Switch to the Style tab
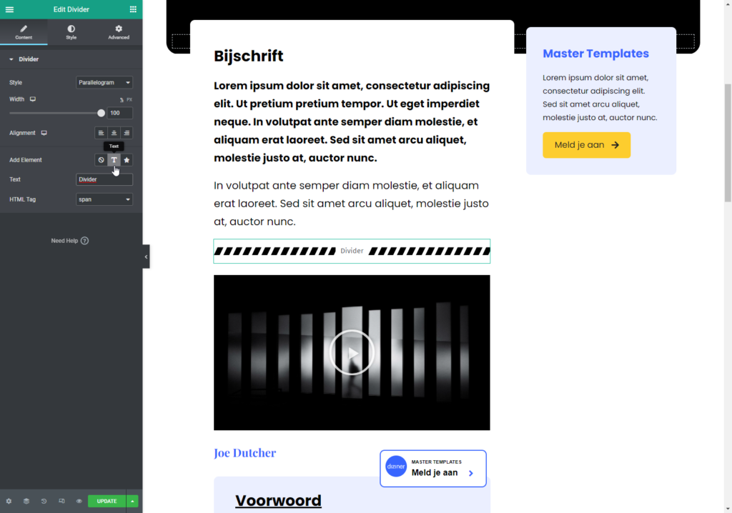Viewport: 732px width, 513px height. (71, 32)
